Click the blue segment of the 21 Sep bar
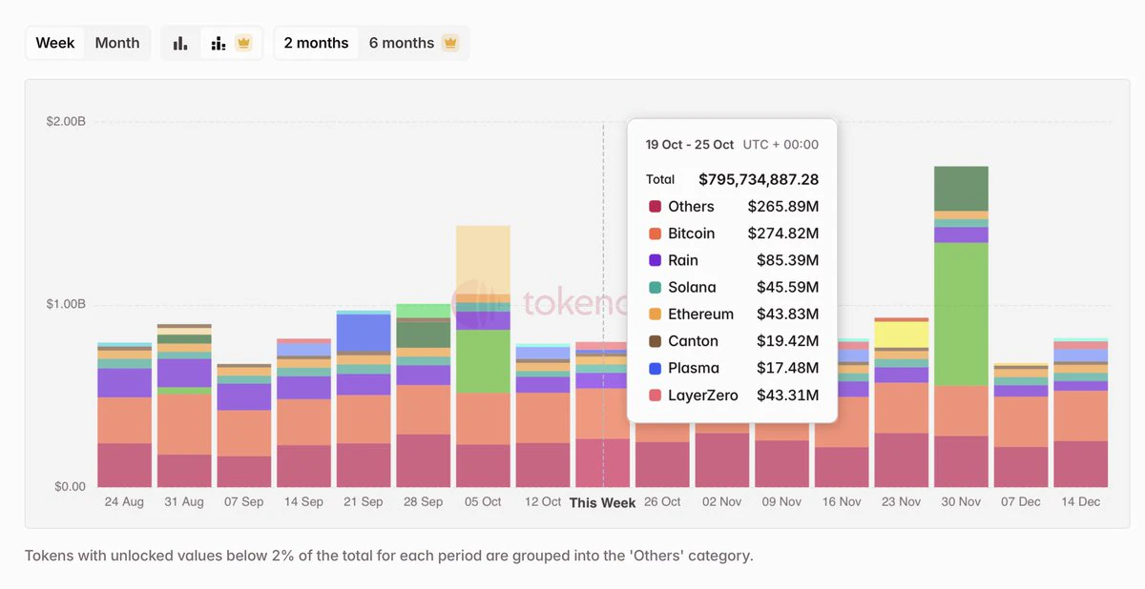 pyautogui.click(x=364, y=333)
